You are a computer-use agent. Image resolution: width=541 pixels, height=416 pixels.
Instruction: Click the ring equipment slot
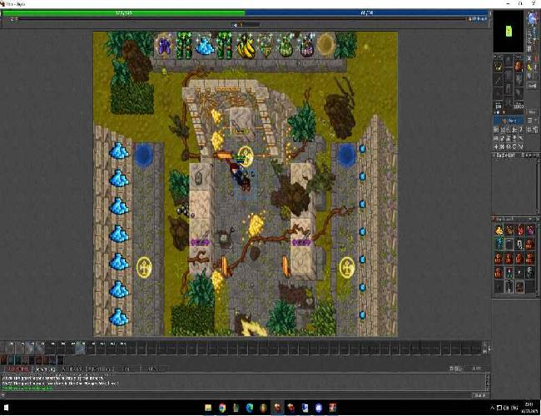(x=499, y=94)
